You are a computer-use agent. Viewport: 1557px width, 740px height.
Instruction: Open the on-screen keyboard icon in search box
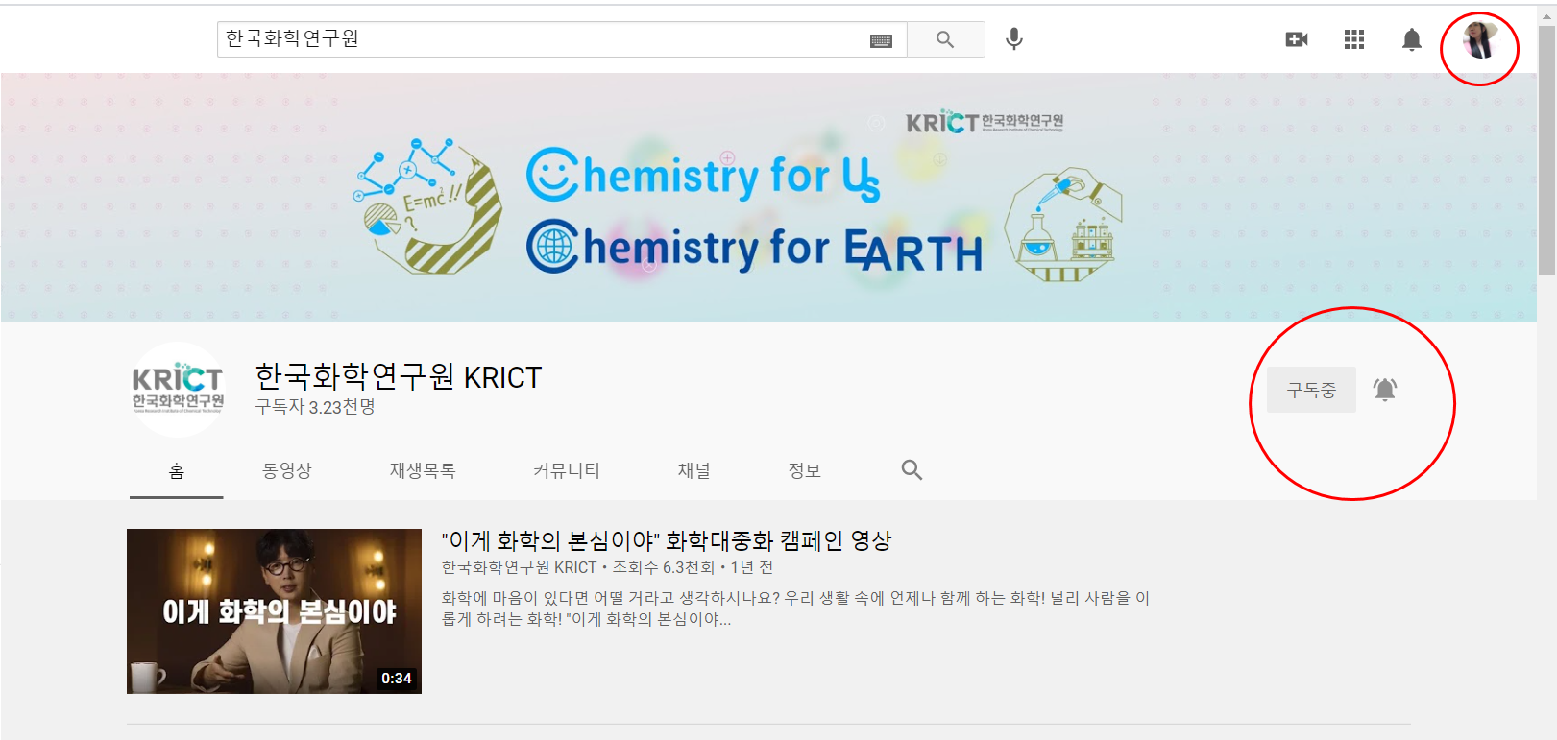[881, 40]
